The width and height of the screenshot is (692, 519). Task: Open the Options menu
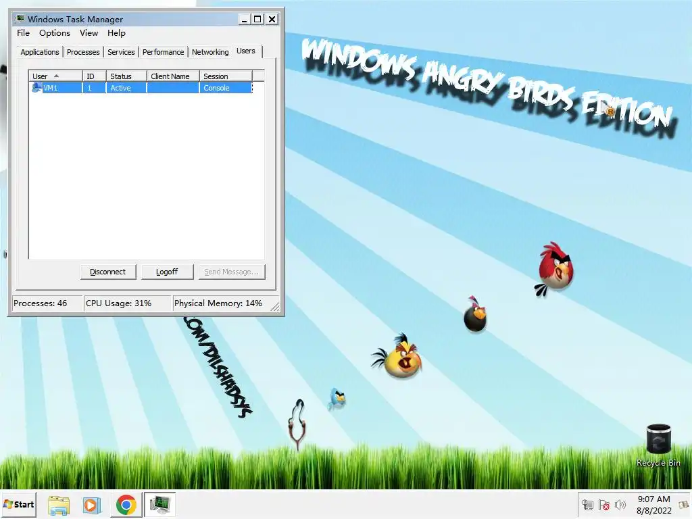click(x=54, y=33)
